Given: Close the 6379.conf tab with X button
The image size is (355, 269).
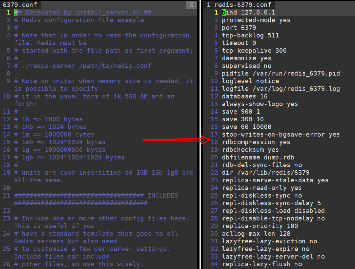Looking at the screenshot, I should click(191, 5).
